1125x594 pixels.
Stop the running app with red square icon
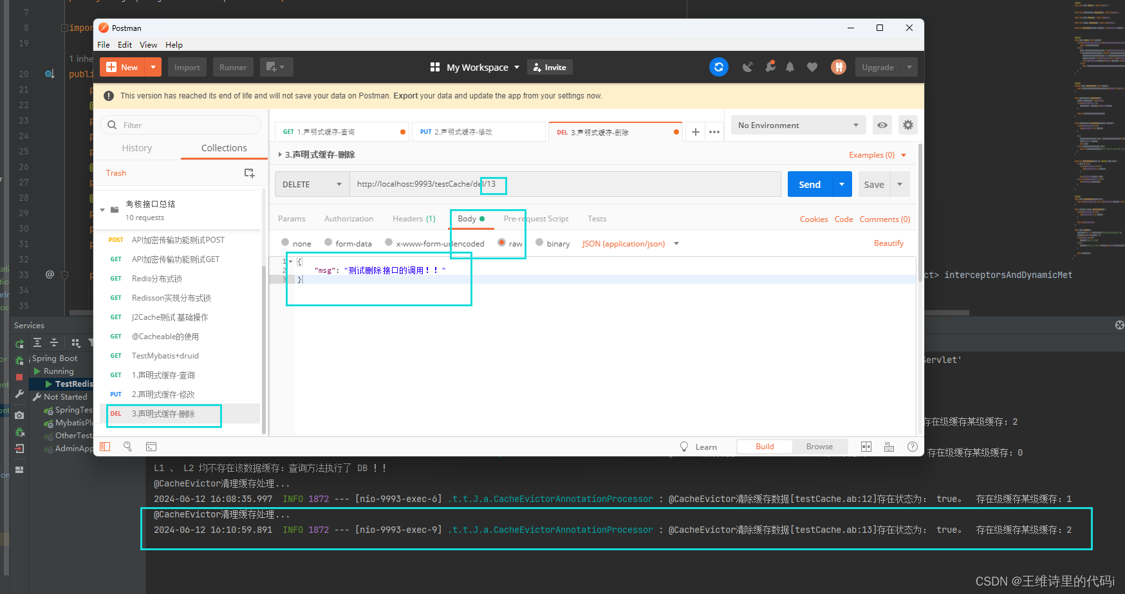(19, 377)
